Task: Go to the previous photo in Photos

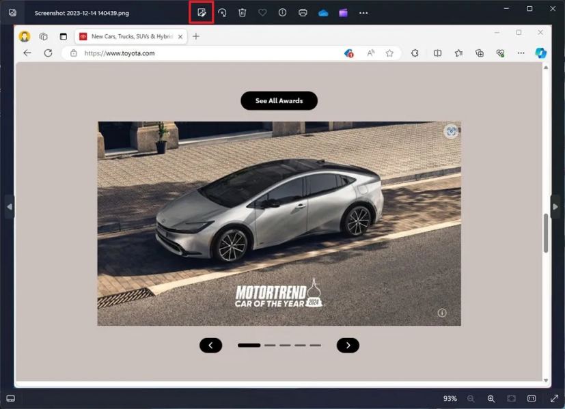Action: tap(10, 207)
